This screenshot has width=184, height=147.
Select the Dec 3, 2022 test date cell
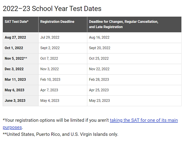[x=14, y=69]
